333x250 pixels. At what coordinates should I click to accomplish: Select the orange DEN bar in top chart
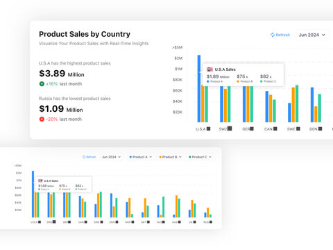316,115
